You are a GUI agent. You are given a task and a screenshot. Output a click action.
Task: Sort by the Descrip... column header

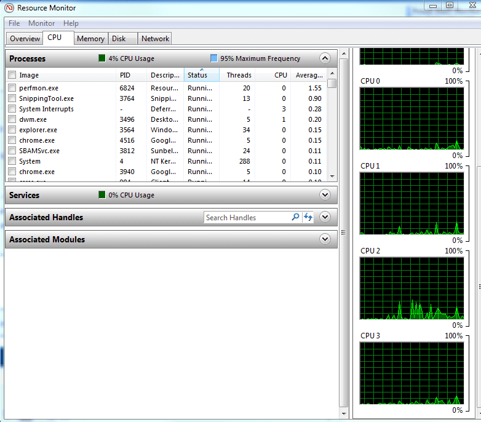pos(165,75)
